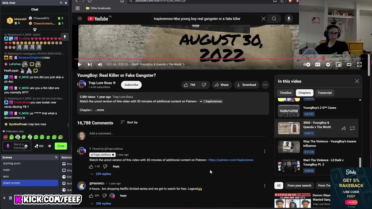Delete the selected scene trash icon
This screenshot has height=209, width=372.
tap(10, 198)
